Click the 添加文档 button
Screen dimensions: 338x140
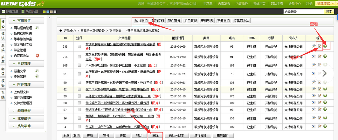(x=141, y=21)
